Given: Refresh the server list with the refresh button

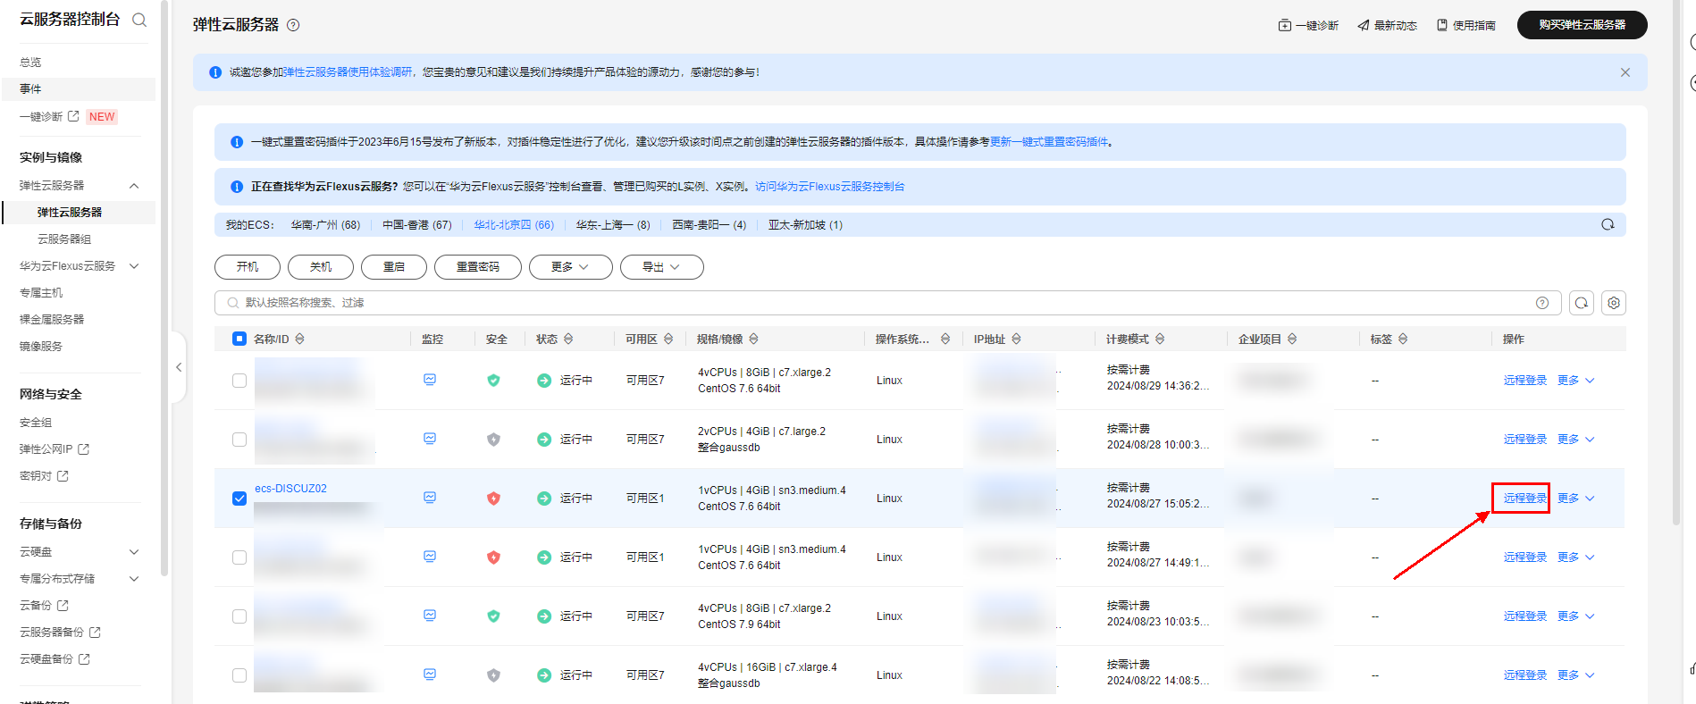Looking at the screenshot, I should pyautogui.click(x=1582, y=303).
